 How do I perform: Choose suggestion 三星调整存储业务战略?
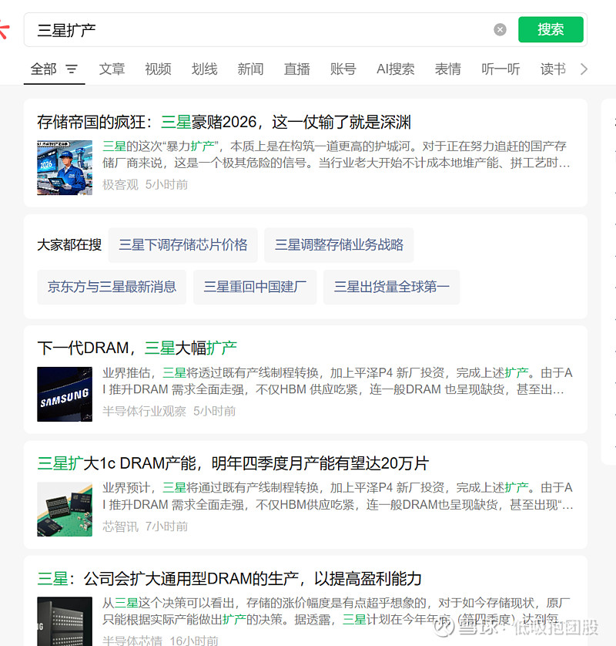(x=339, y=244)
